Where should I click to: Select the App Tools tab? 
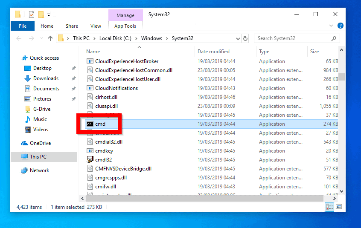click(x=125, y=26)
